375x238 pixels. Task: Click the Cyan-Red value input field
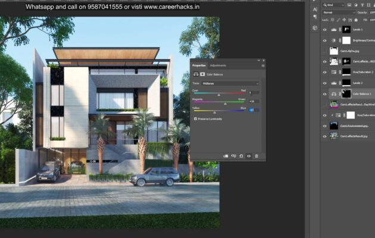click(x=253, y=92)
